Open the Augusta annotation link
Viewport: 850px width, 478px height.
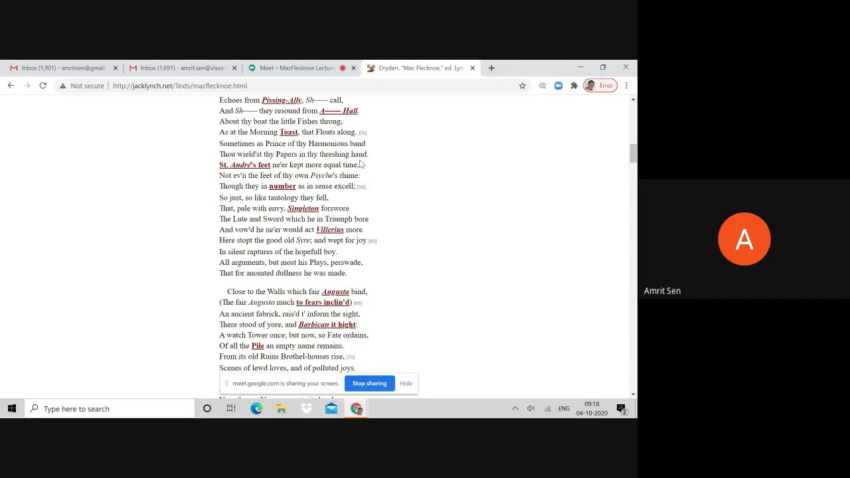[335, 291]
